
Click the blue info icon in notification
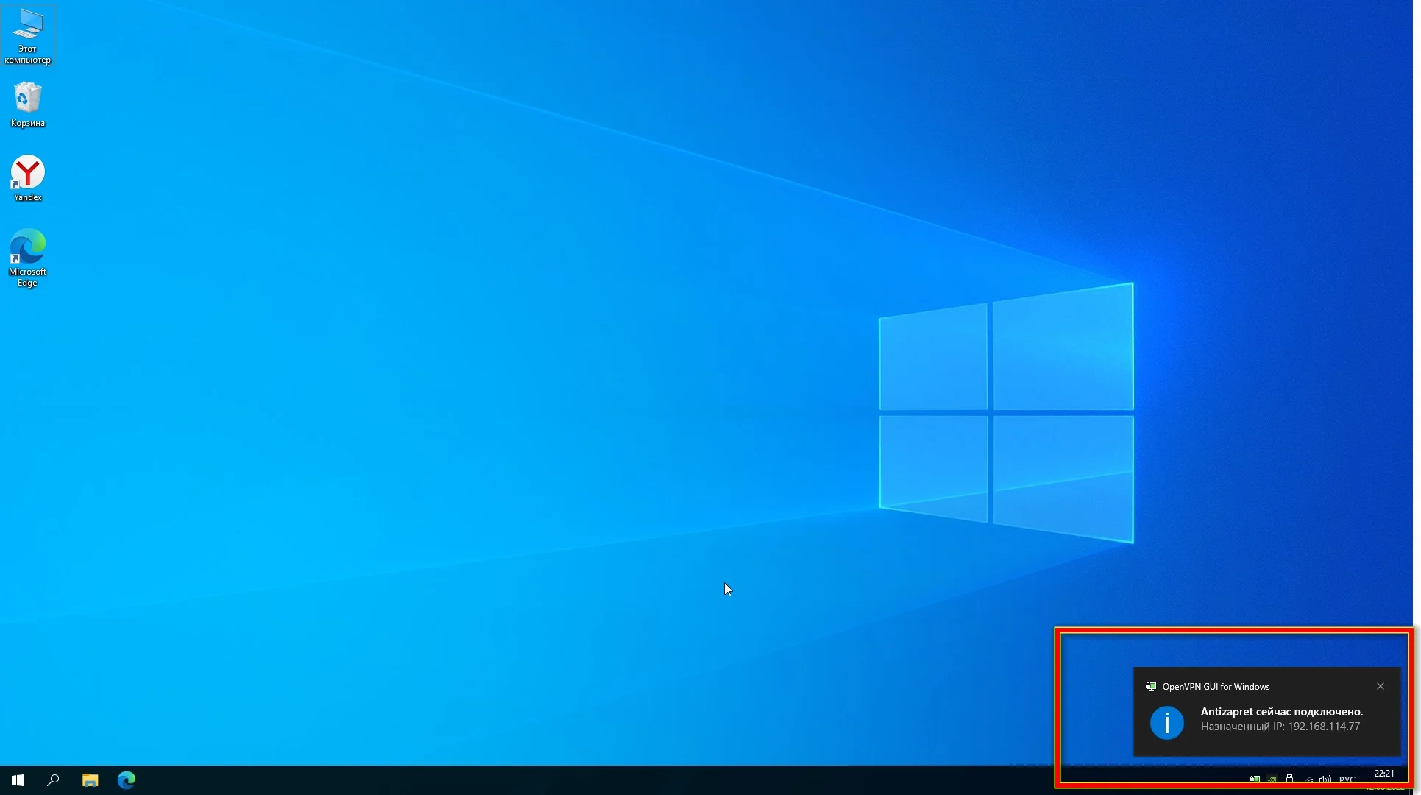[1167, 723]
